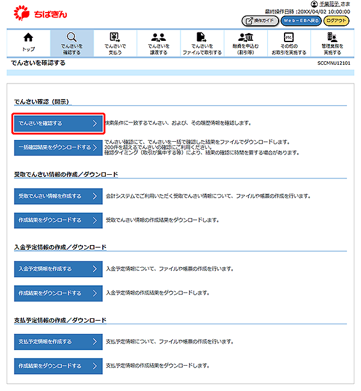Click 支払予定情報を作成する button
The image size is (361, 391).
point(58,342)
